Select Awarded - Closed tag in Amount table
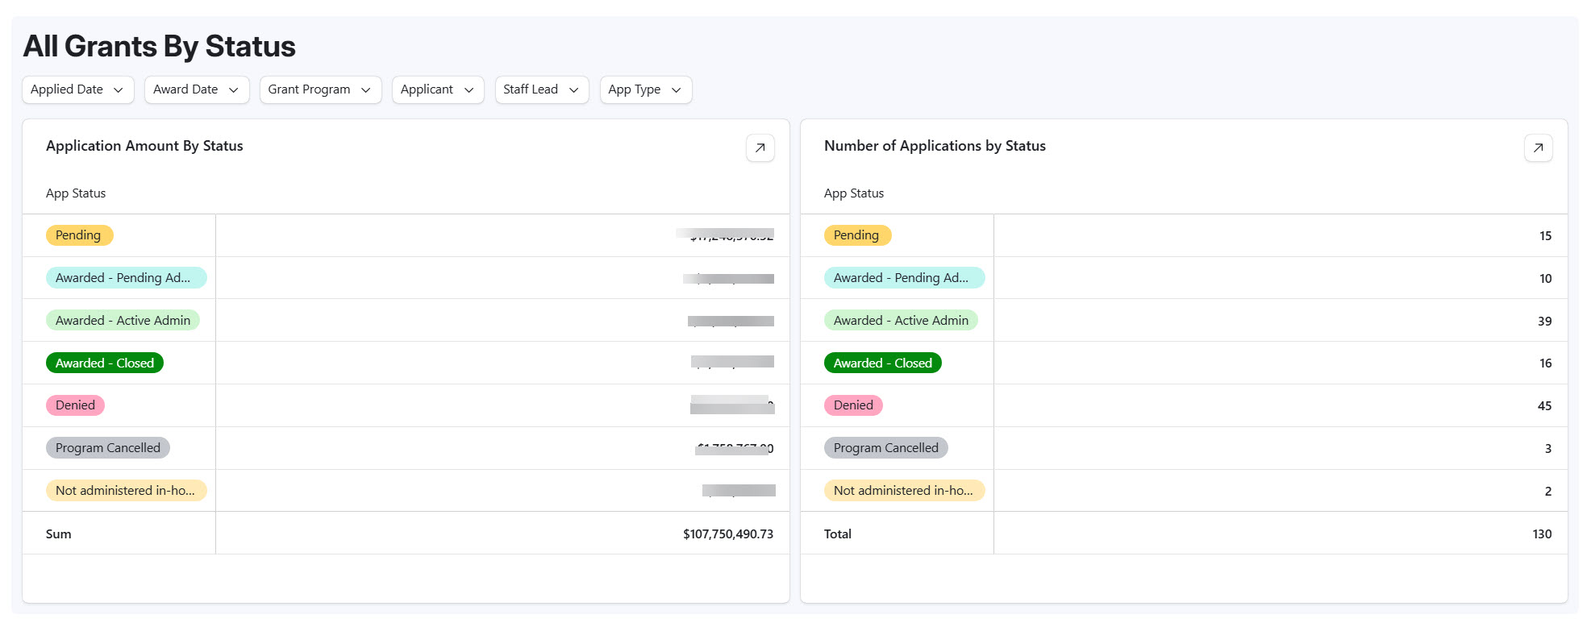1587x627 pixels. click(105, 363)
